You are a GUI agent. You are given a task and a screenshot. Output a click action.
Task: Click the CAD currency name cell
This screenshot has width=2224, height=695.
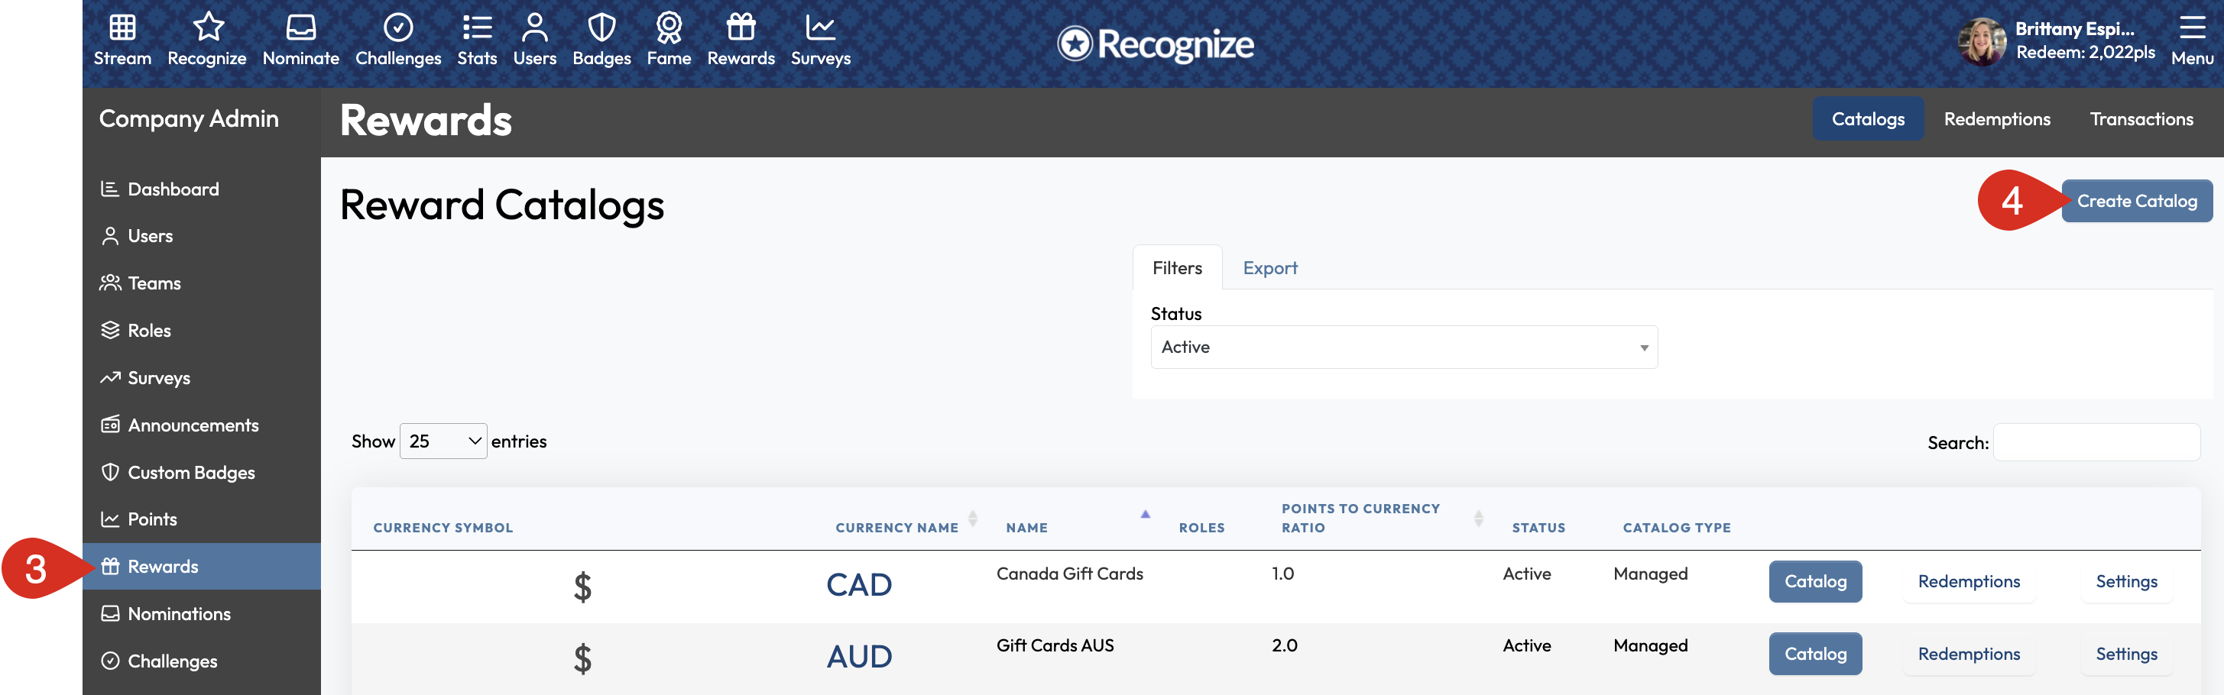(859, 586)
